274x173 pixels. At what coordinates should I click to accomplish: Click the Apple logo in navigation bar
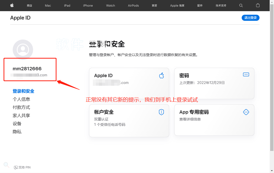point(12,5)
